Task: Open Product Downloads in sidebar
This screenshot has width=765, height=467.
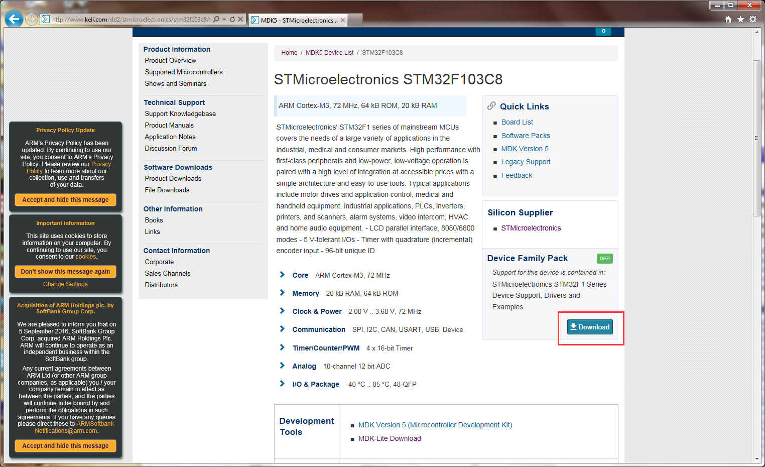Action: (173, 178)
